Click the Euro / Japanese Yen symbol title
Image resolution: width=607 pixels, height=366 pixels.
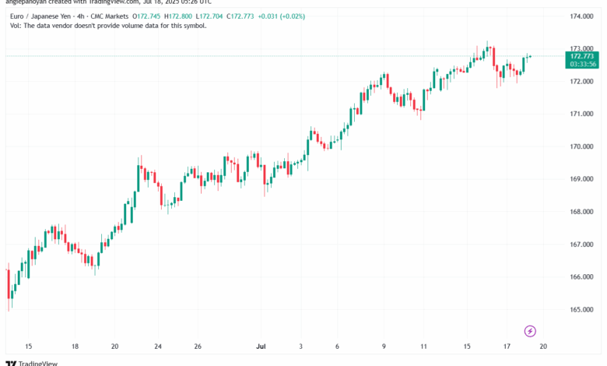tap(40, 16)
